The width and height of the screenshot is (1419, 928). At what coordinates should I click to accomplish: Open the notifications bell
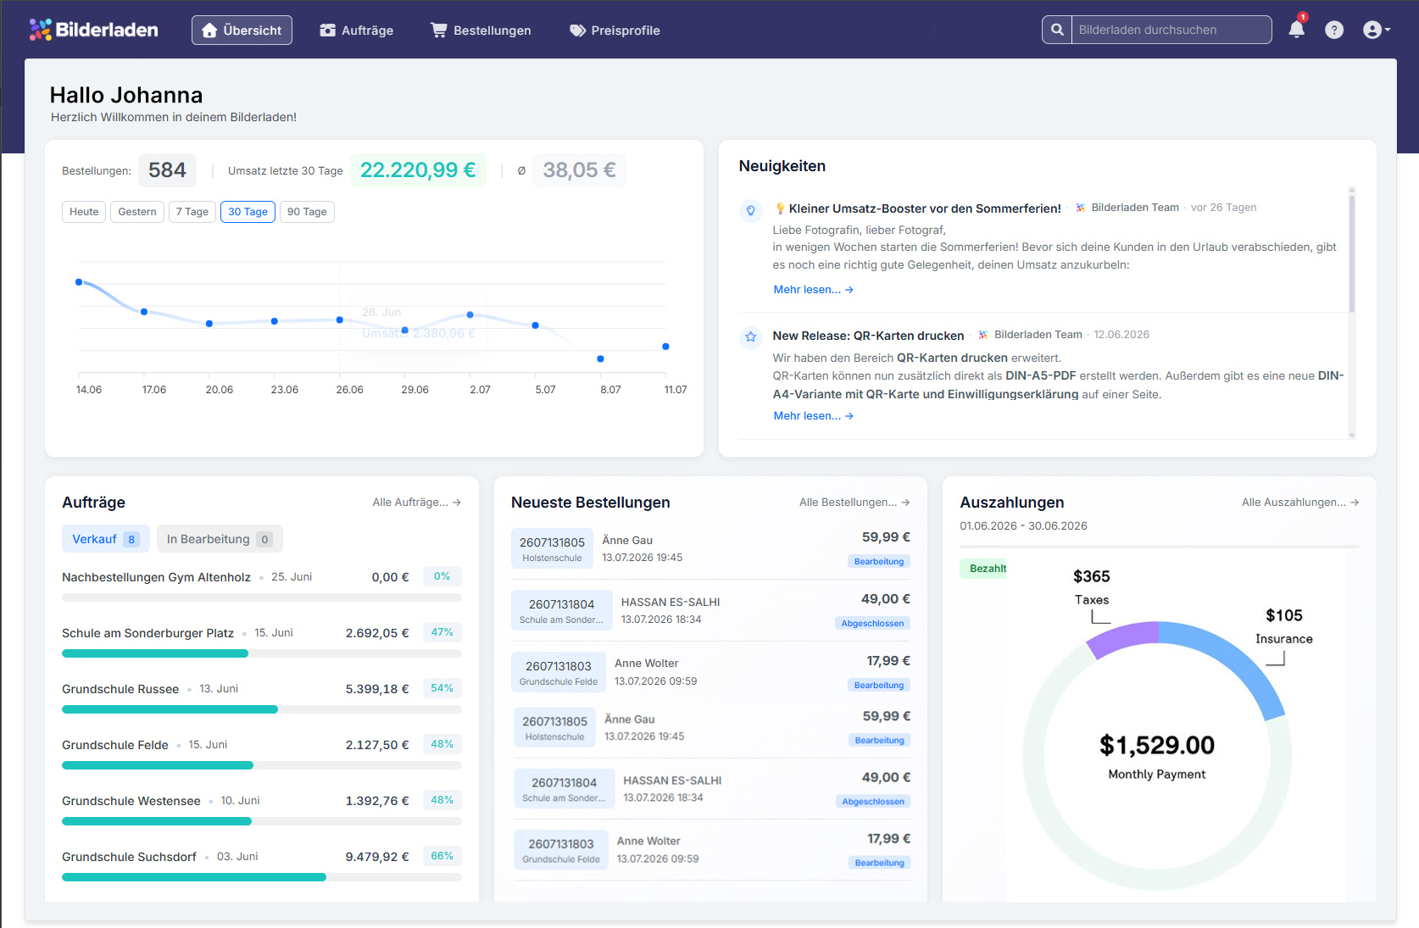(x=1296, y=30)
